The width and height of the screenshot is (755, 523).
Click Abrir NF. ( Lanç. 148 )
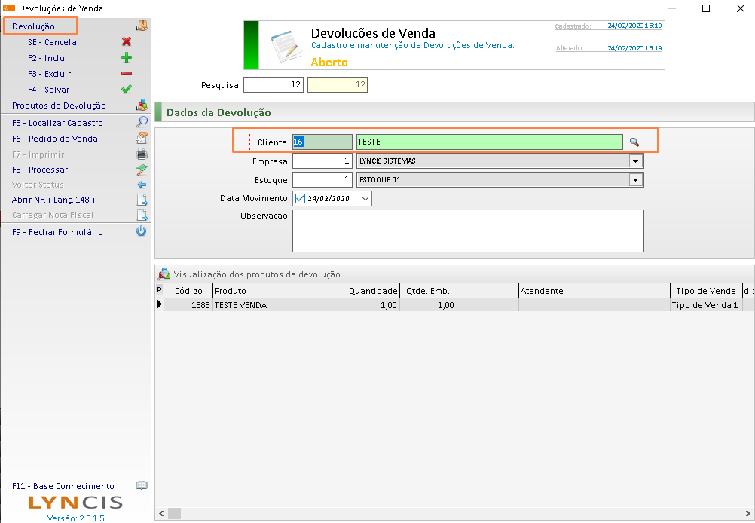(53, 200)
